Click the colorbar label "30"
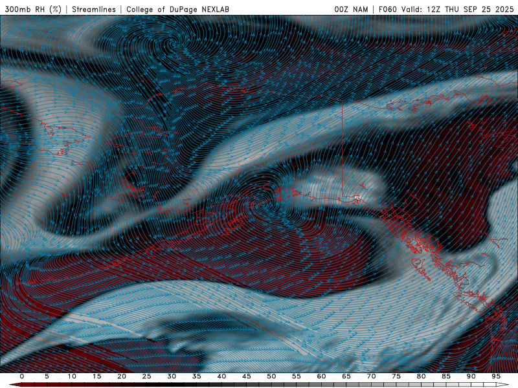Image resolution: width=518 pixels, height=388 pixels. (x=172, y=376)
